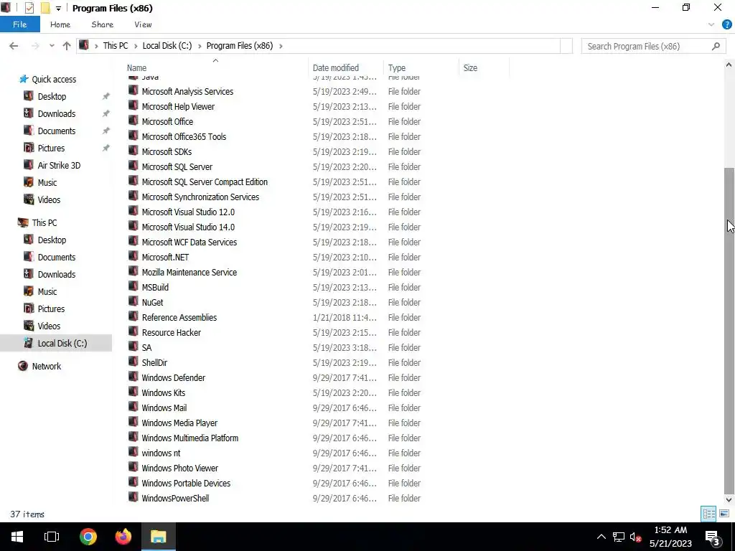Screen dimensions: 735x551
Task: Sort by the Name column header
Action: point(136,68)
